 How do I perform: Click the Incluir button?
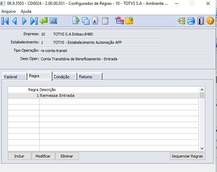(19, 156)
